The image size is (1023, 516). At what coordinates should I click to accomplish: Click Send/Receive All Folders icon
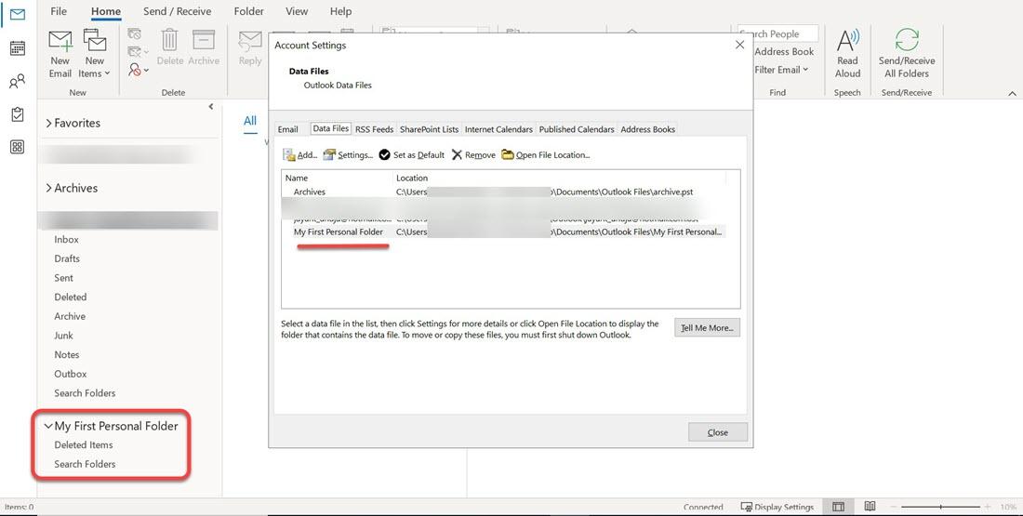(x=906, y=53)
